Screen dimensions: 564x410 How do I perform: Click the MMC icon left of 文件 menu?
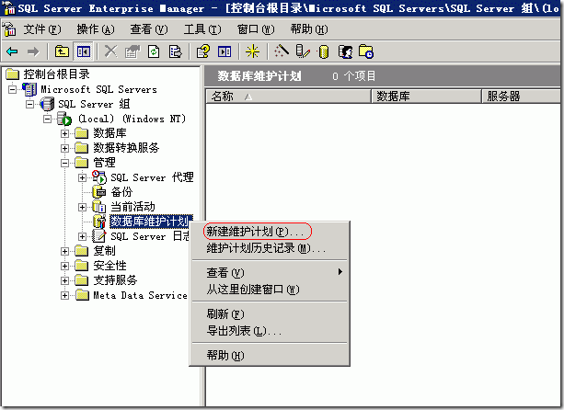(9, 29)
